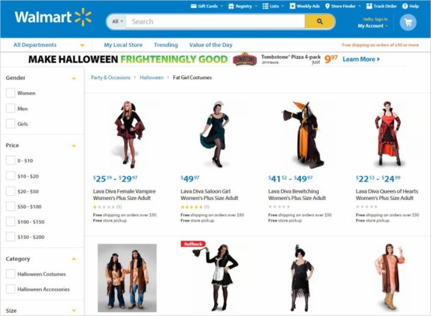
Task: Expand the Size filter section
Action: coord(74,311)
